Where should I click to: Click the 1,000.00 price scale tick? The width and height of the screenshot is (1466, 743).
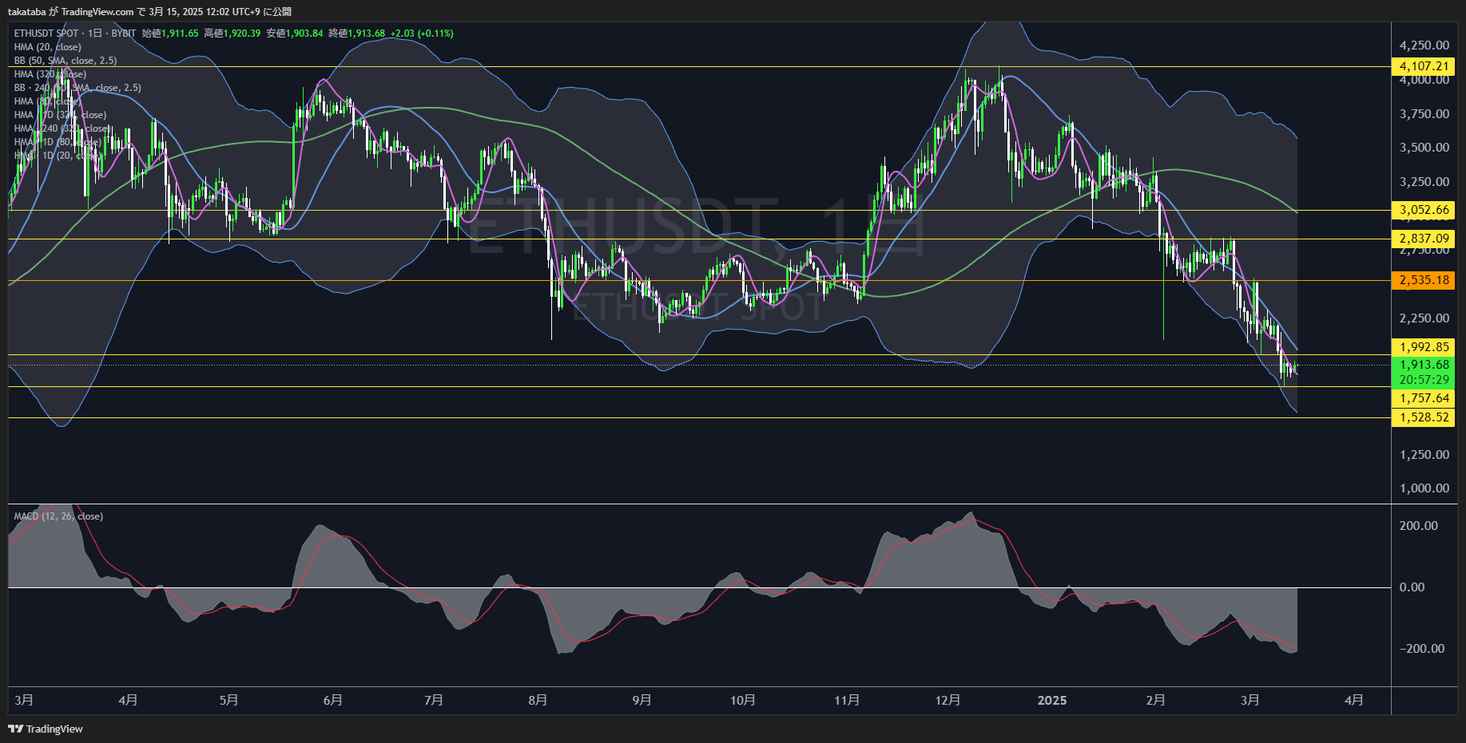[1424, 488]
